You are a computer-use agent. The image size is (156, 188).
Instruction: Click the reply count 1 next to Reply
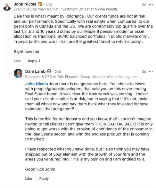39,61
